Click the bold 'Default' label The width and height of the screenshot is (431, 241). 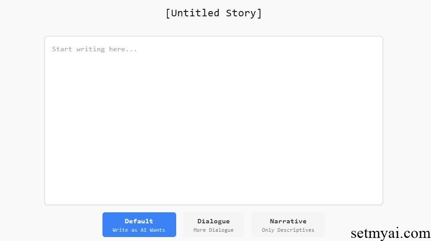(139, 221)
